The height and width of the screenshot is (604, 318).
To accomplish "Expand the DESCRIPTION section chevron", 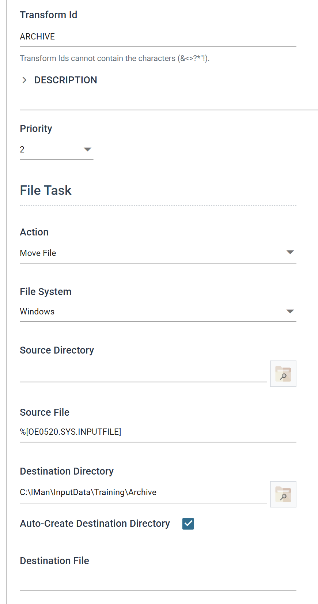I will tap(24, 80).
